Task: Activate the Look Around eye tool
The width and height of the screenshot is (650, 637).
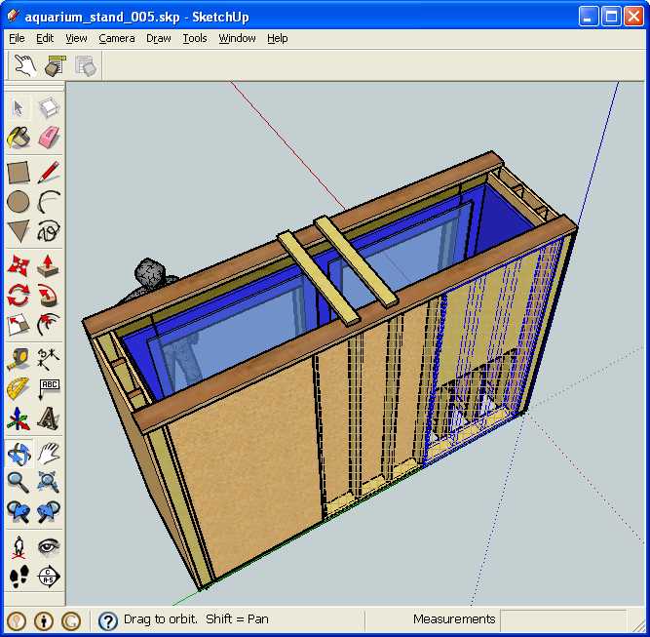Action: [x=49, y=547]
